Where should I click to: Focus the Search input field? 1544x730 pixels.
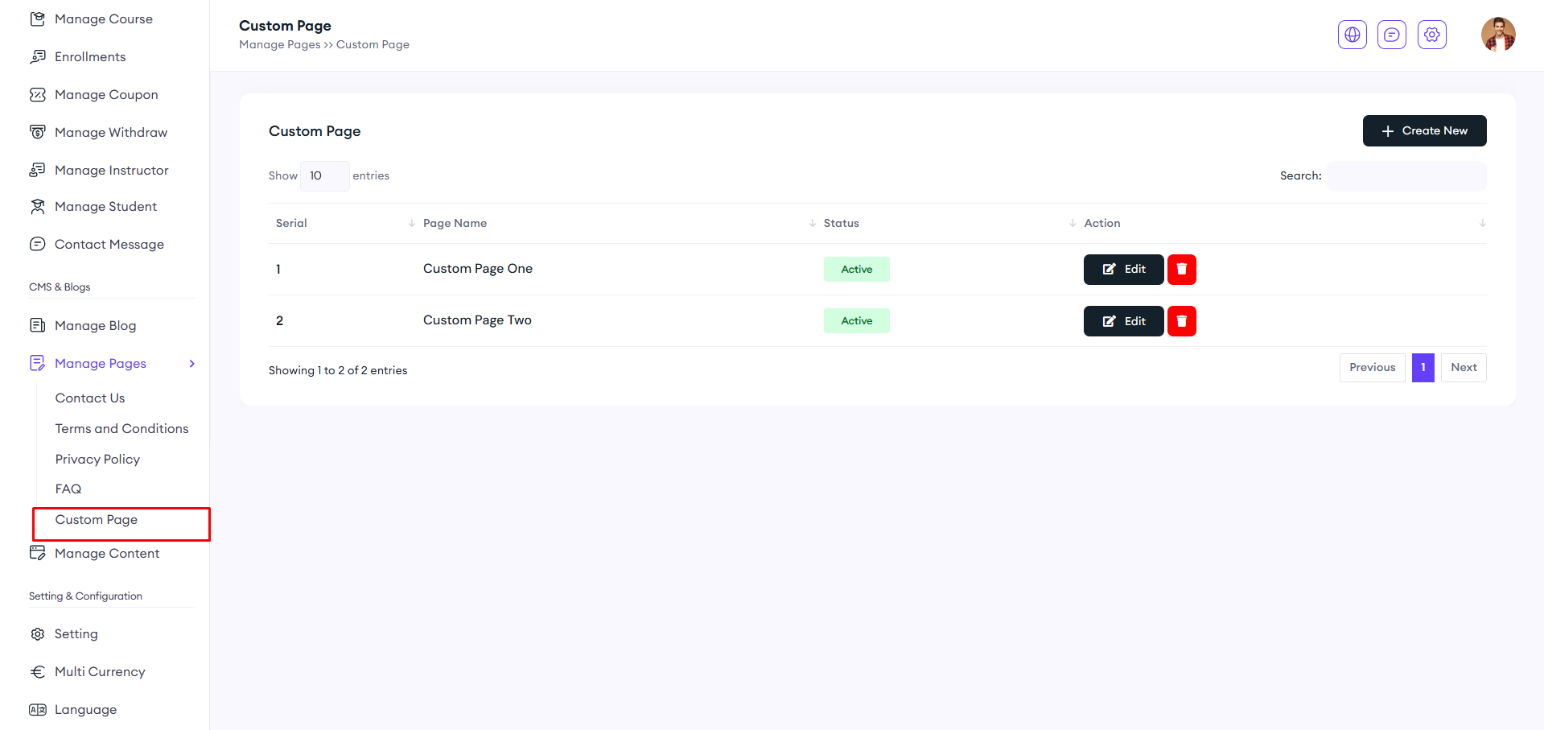(1406, 176)
